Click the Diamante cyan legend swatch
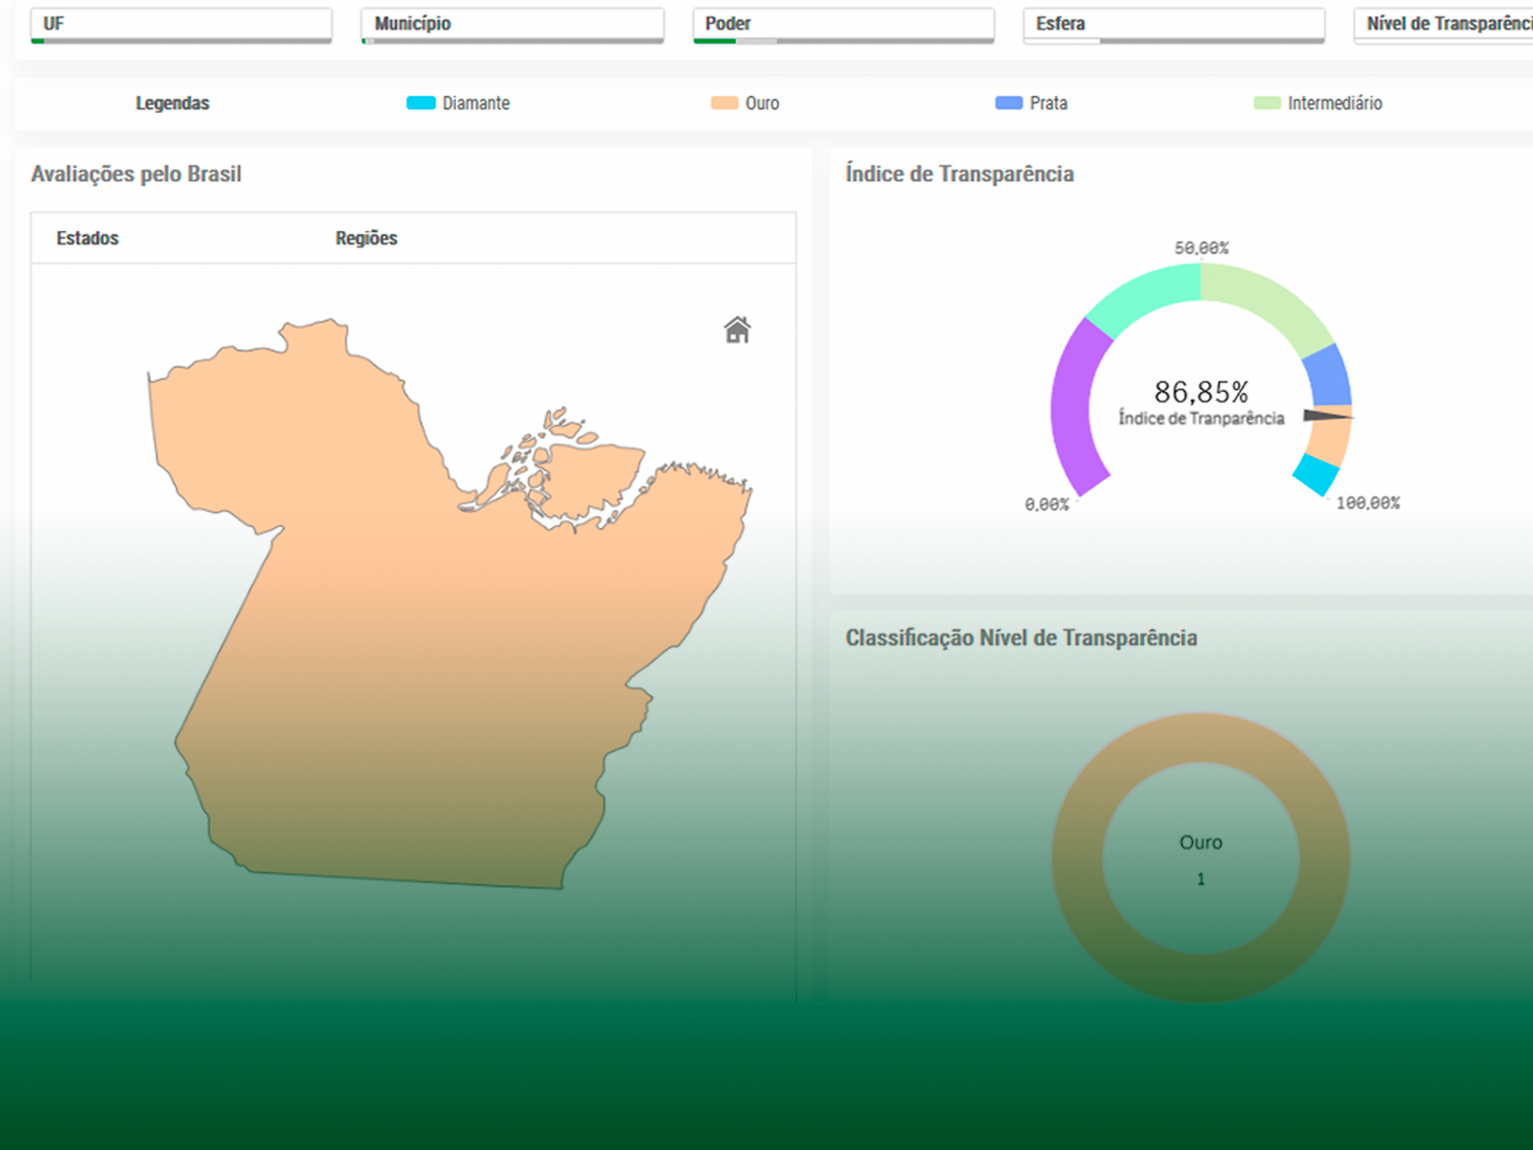The height and width of the screenshot is (1150, 1533). pos(421,103)
